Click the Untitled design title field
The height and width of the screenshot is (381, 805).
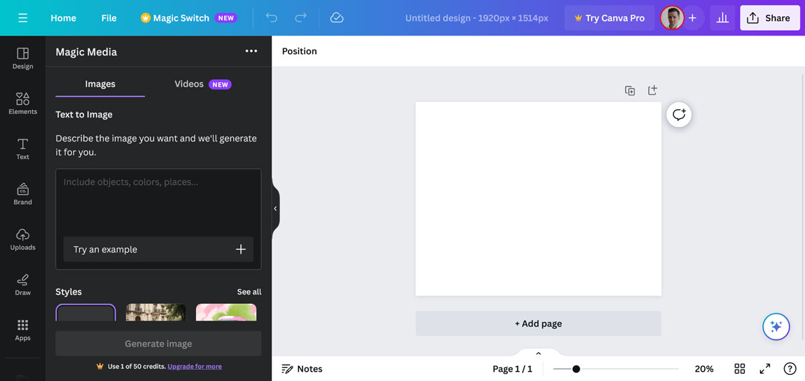[476, 18]
